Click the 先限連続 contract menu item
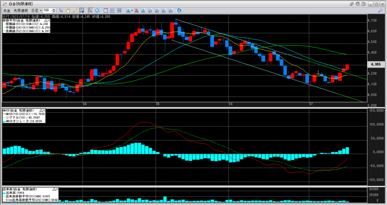This screenshot has height=205, width=387. pos(20,10)
